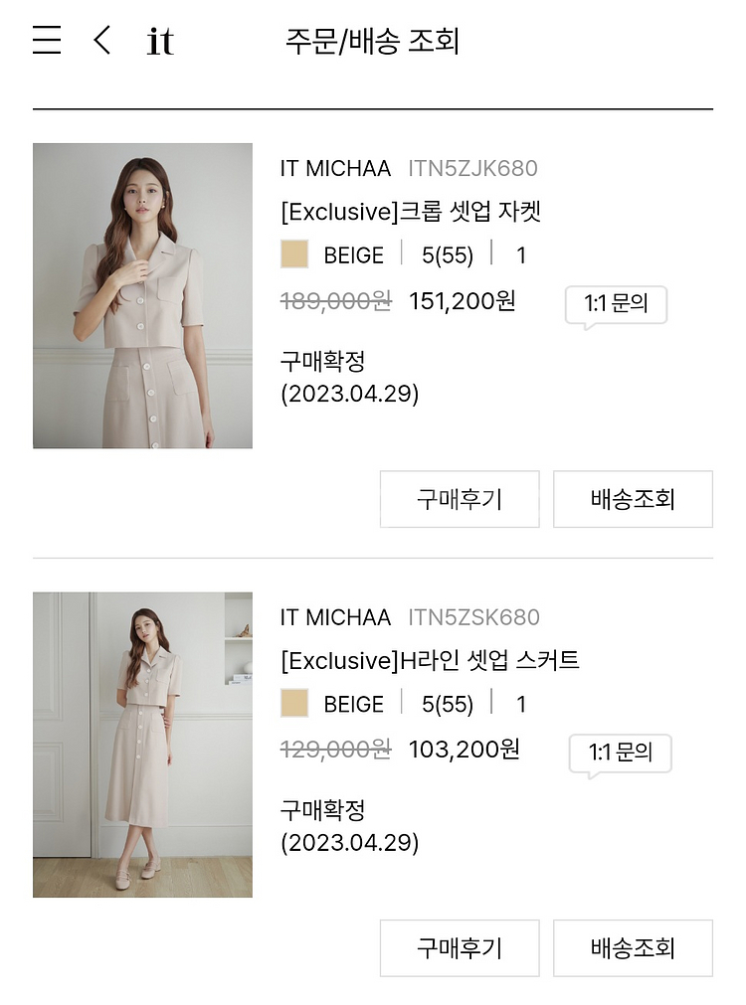Open the [Exclusive]H라인 셋업 스커트 title link

(430, 660)
